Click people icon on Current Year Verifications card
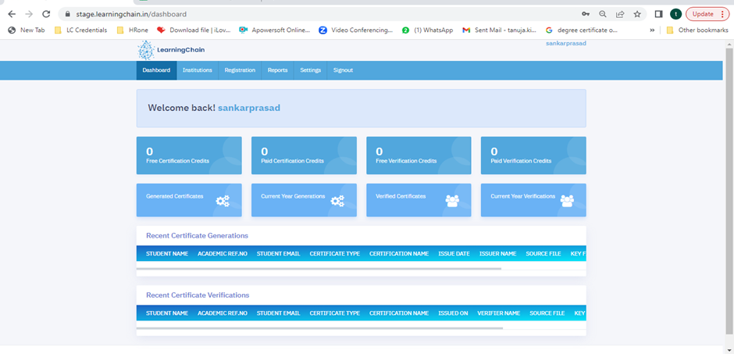734x354 pixels. (x=567, y=201)
